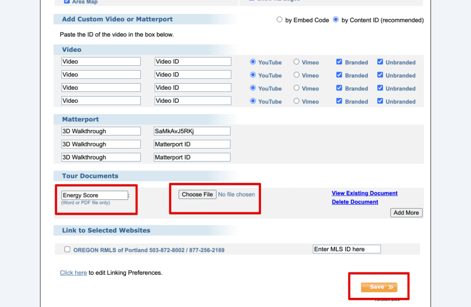Select the 'by Embed Code' radio option
The height and width of the screenshot is (307, 471).
pyautogui.click(x=279, y=20)
